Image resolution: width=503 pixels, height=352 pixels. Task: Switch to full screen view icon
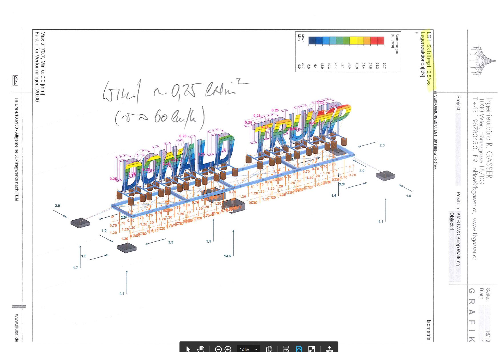312,349
